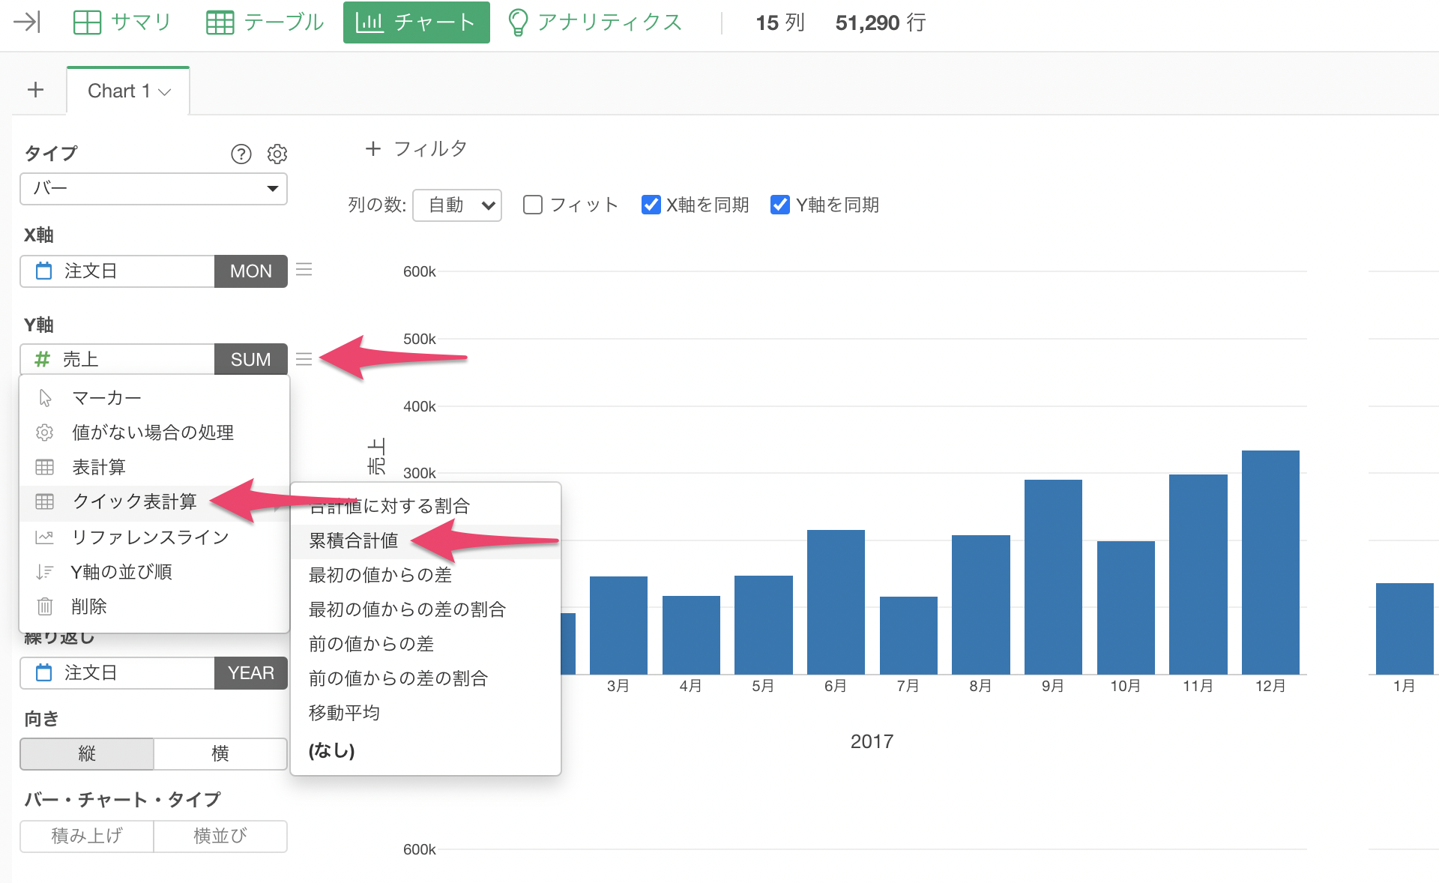The width and height of the screenshot is (1439, 883).
Task: Open chart settings gear icon
Action: pos(277,154)
